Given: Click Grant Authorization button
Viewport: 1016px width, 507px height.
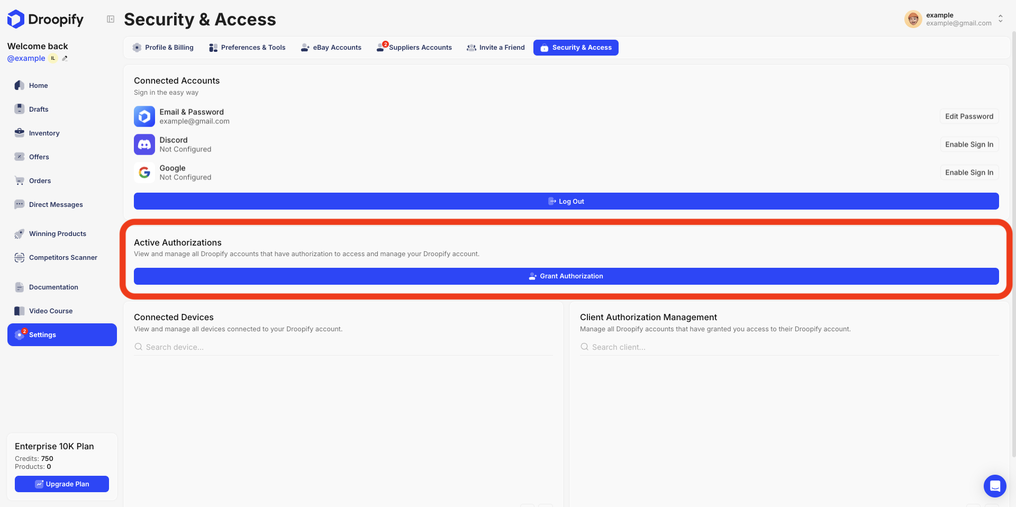Looking at the screenshot, I should coord(566,276).
